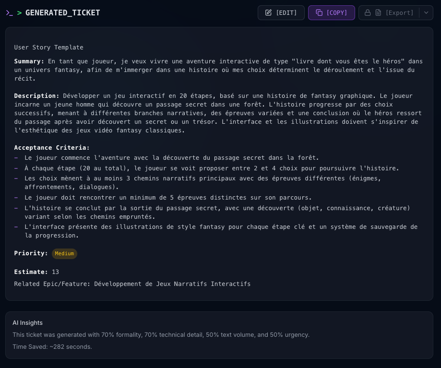The image size is (441, 368).
Task: Click the User Story Template heading
Action: (x=48, y=47)
